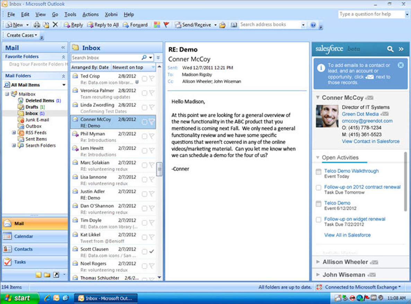Image resolution: width=411 pixels, height=304 pixels.
Task: Toggle the category box for Phil Myman message
Action: coord(145,136)
